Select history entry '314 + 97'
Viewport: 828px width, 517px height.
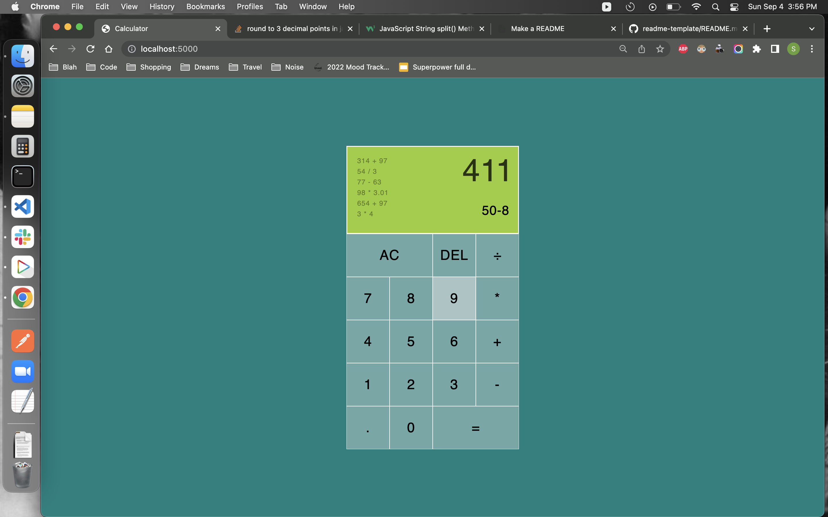point(372,161)
